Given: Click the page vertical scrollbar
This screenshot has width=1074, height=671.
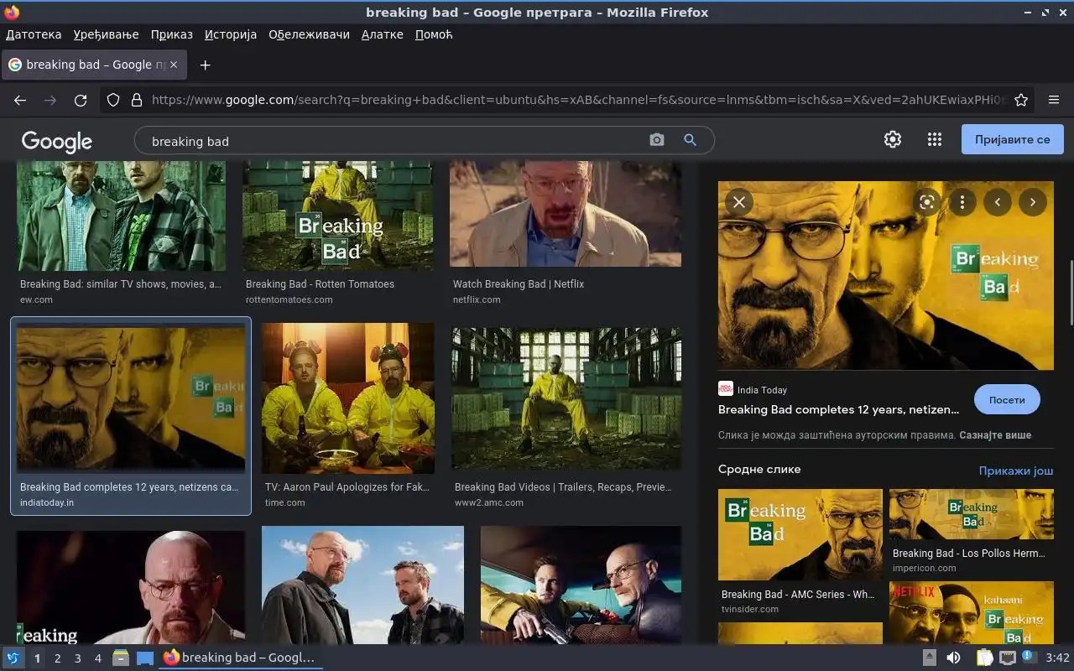Looking at the screenshot, I should pyautogui.click(x=1070, y=294).
